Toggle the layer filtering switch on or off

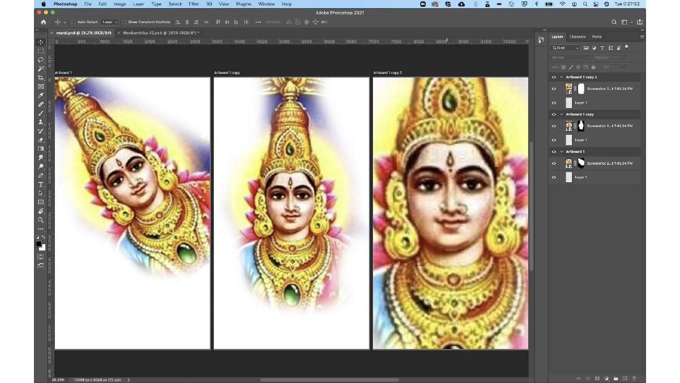pos(627,47)
